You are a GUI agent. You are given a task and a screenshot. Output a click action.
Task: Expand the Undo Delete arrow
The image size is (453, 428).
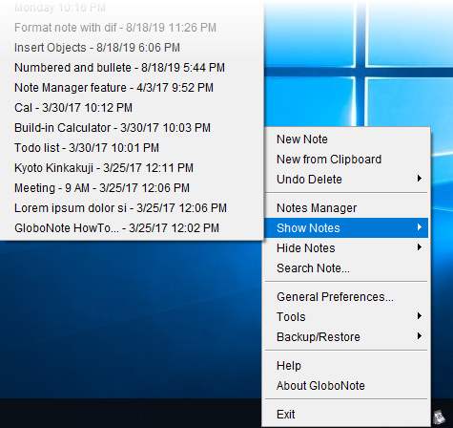pos(420,179)
